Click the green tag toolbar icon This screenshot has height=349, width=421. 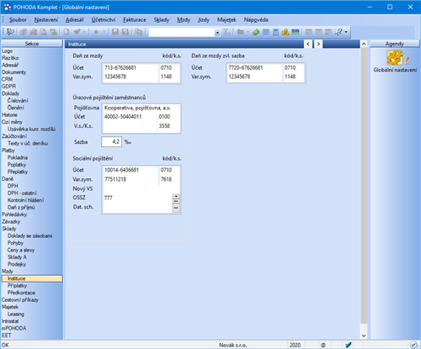coord(256,32)
